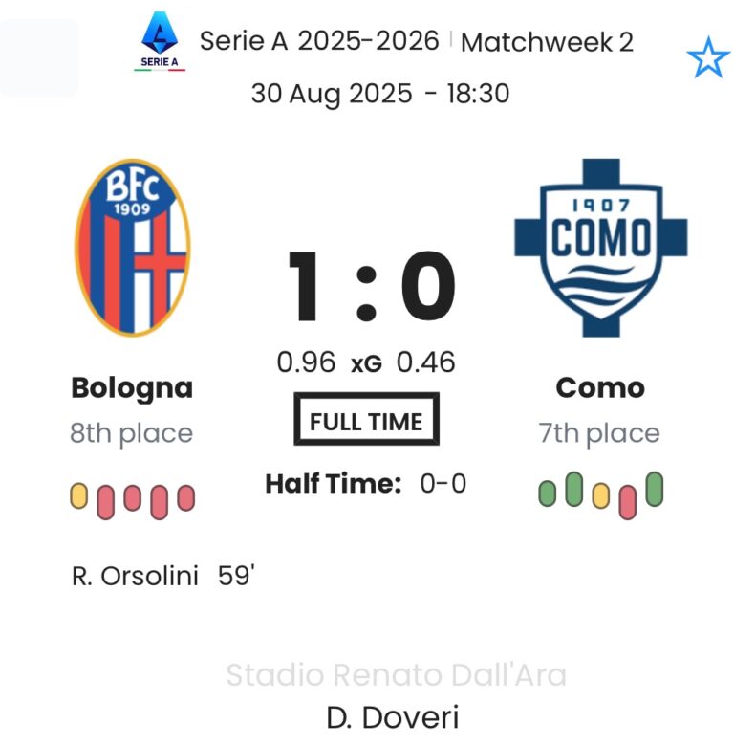Open Serie A 2025-2026 competition page
Screen dimensions: 734x746
click(x=319, y=41)
